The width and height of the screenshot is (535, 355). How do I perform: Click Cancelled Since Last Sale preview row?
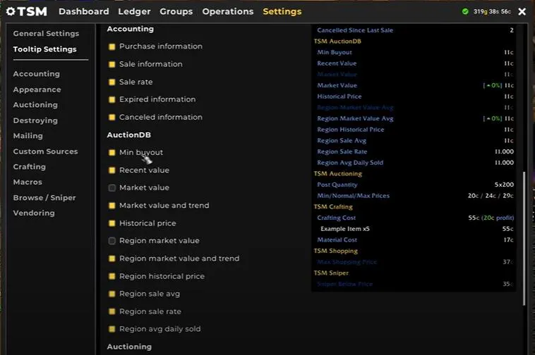click(415, 30)
